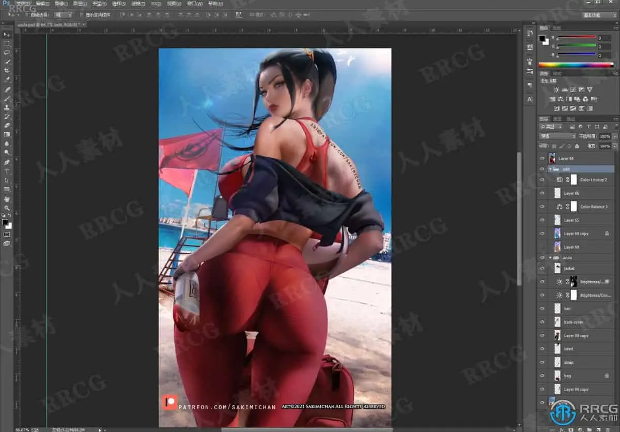Enable the auto-select checkbox in options bar
The image size is (620, 432).
click(26, 15)
